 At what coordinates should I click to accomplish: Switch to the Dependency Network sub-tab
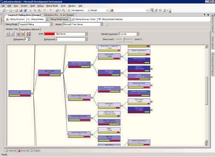click(29, 29)
